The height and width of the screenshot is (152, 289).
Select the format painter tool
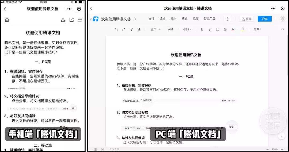click(131, 29)
